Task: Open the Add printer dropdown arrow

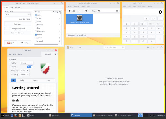Action: [x=79, y=11]
